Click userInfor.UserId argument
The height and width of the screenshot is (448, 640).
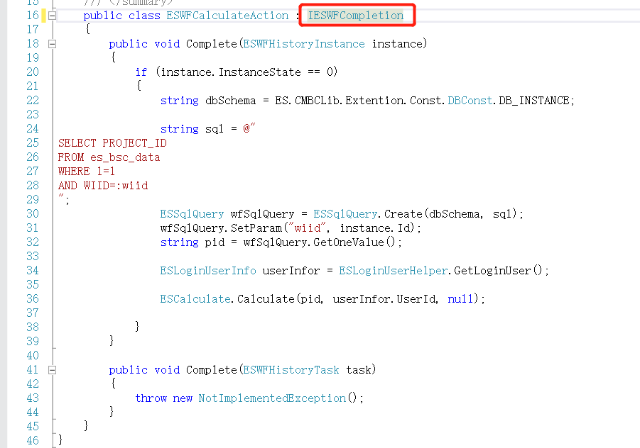point(384,299)
